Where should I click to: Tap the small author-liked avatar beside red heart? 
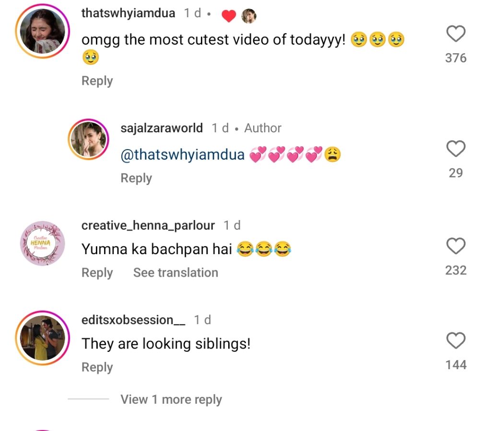coord(249,16)
